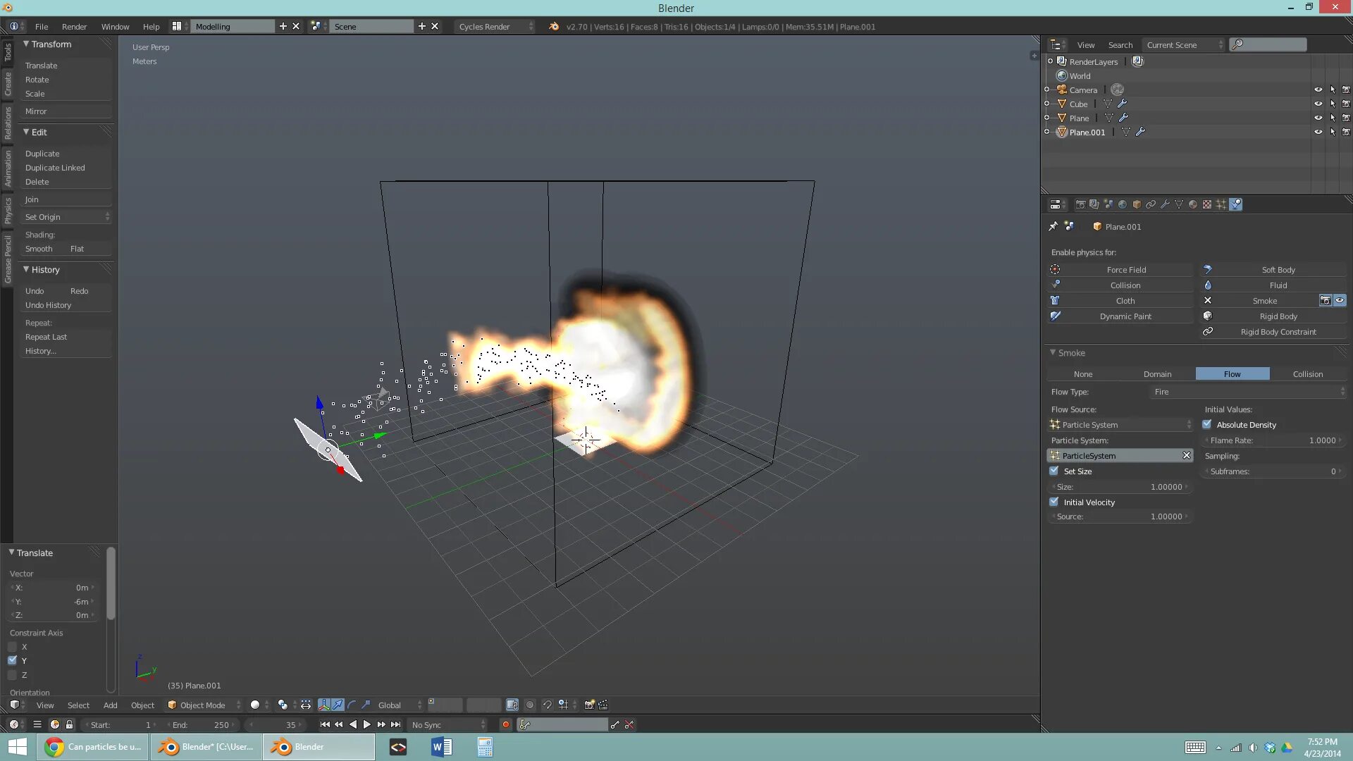Screen dimensions: 1353x761
Task: Enable Force Field physics
Action: (1125, 270)
